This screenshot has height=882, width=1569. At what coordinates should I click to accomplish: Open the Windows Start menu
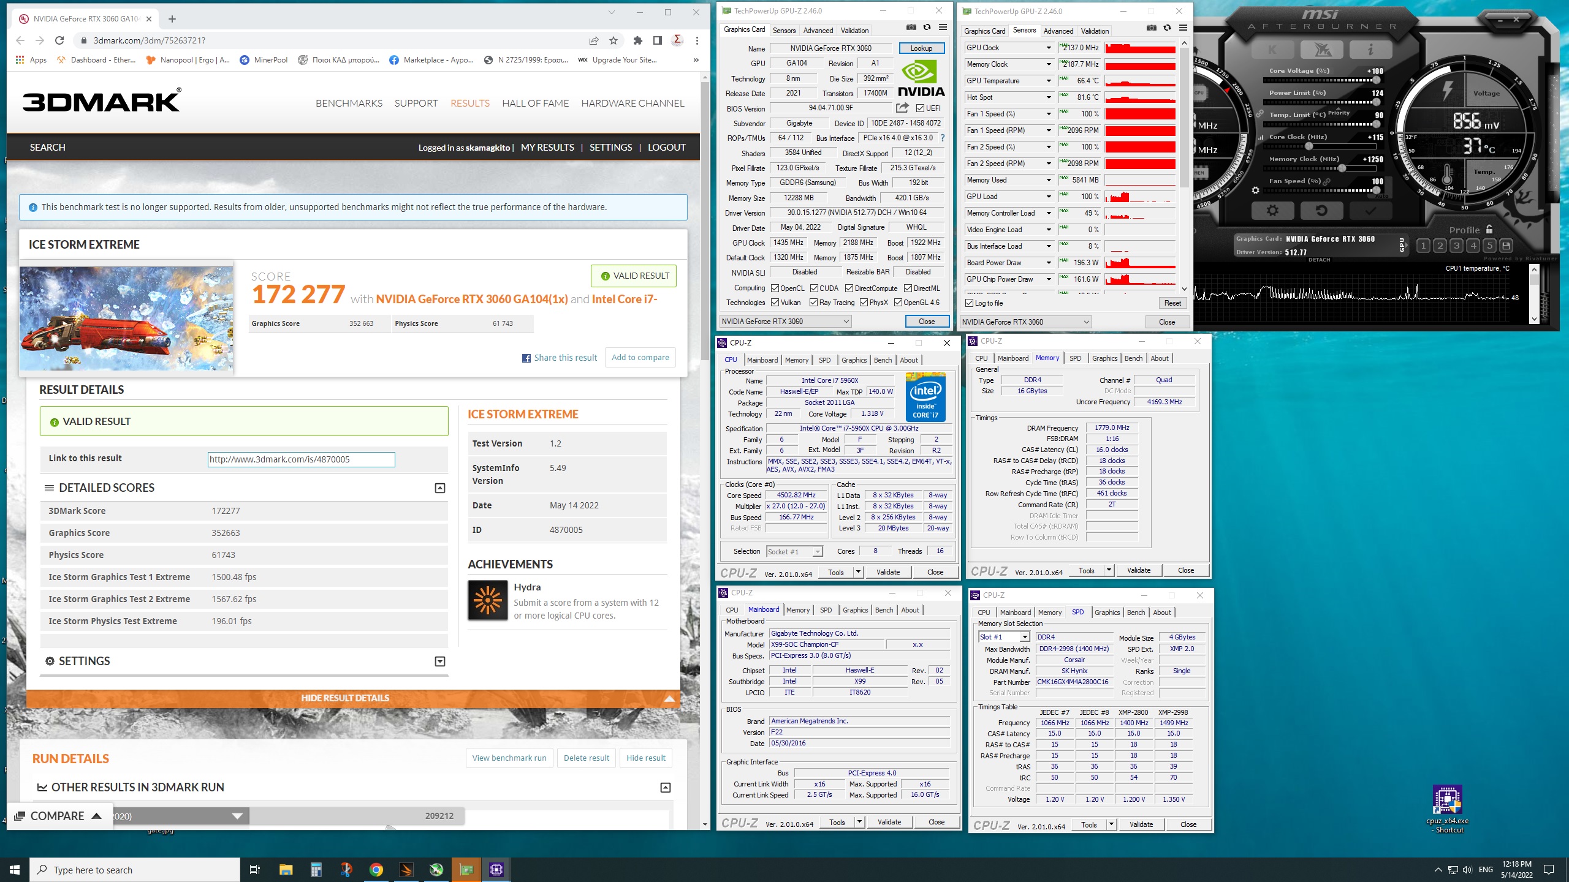click(15, 870)
